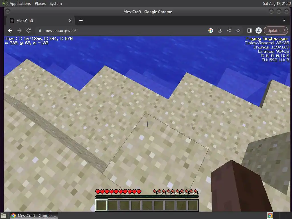Go back in Chrome history
Image resolution: width=292 pixels, height=219 pixels.
[x=10, y=31]
